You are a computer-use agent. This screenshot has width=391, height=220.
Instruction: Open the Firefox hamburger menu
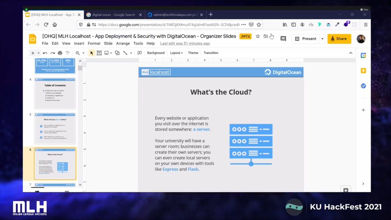(366, 24)
